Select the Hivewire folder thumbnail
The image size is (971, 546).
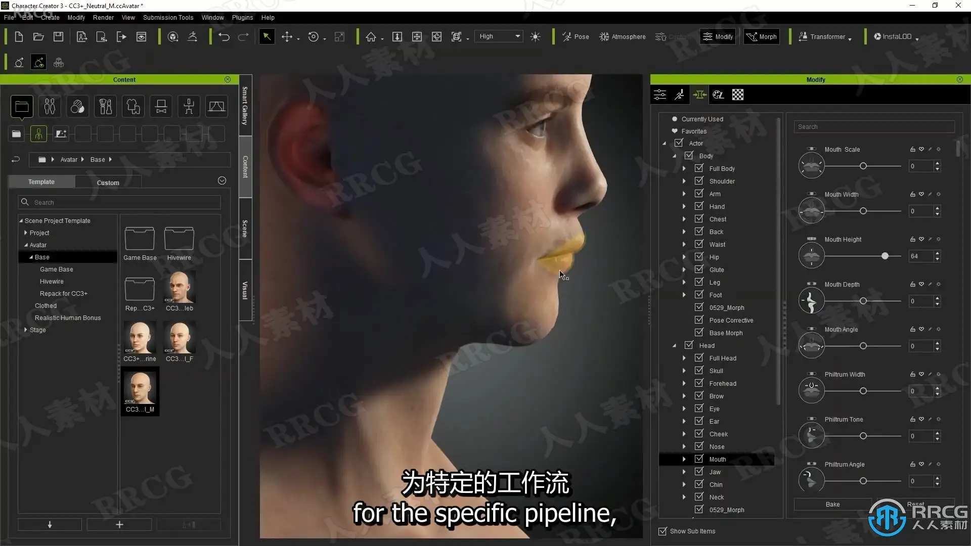click(x=179, y=243)
